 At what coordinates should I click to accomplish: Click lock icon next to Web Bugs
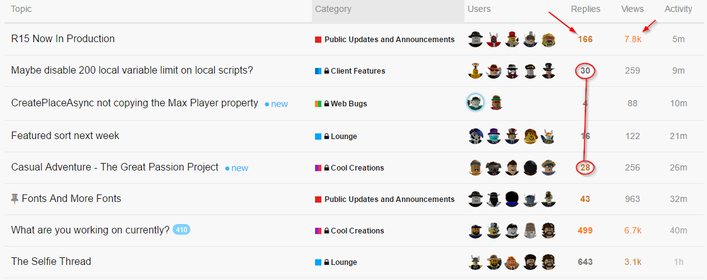[x=326, y=104]
